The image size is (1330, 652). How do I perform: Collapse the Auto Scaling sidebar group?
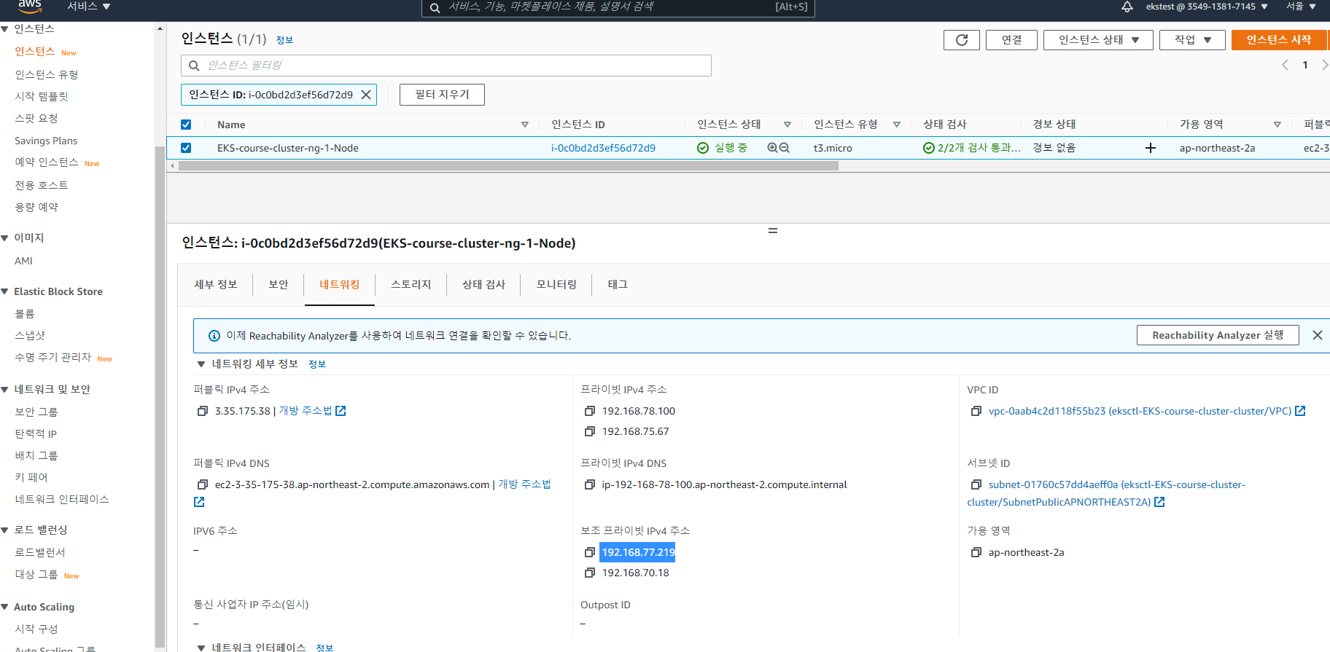(5, 607)
